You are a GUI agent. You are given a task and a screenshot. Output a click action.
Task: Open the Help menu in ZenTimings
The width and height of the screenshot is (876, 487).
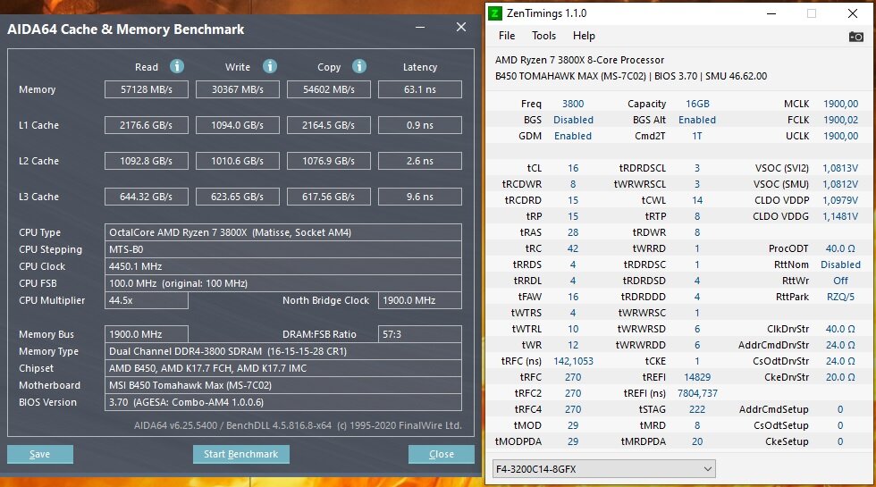[x=584, y=36]
